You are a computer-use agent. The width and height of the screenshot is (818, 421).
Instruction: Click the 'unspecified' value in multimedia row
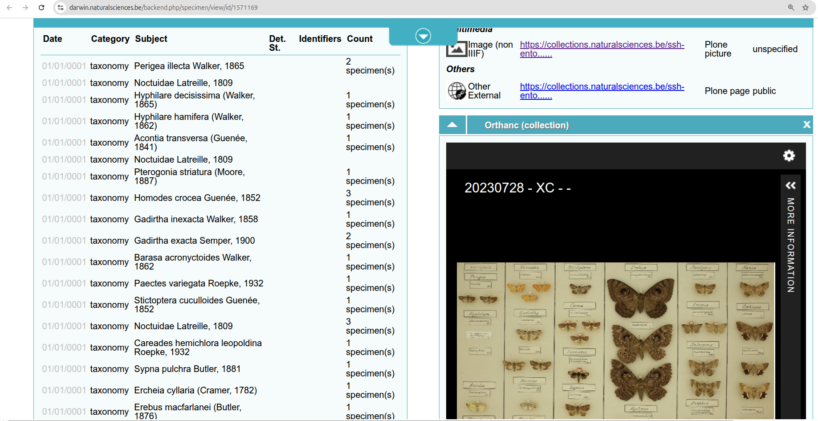[775, 49]
